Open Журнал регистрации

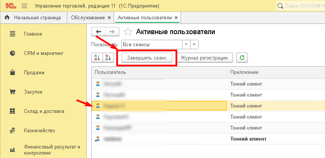(204, 58)
